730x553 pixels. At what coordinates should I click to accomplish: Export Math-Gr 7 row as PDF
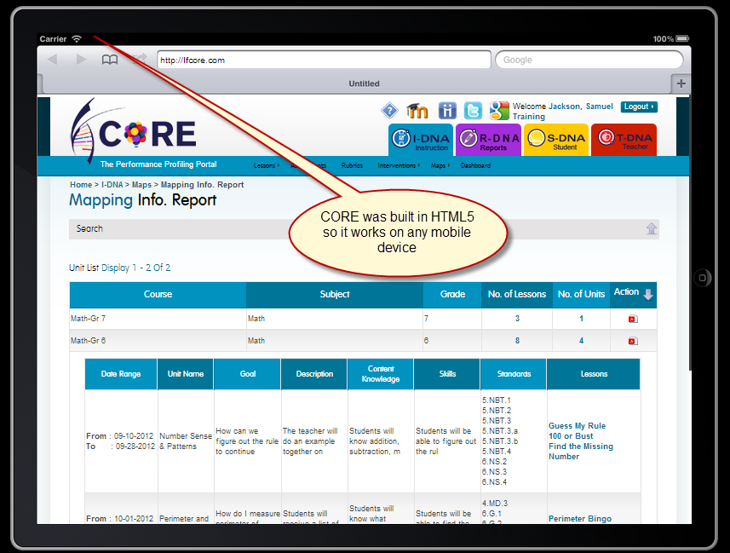[x=632, y=318]
